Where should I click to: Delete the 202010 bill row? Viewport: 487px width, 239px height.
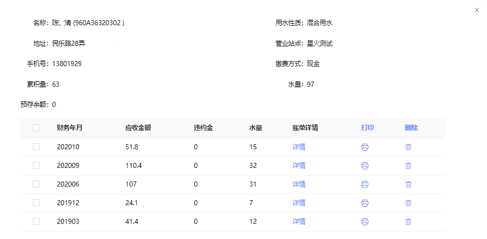point(408,147)
